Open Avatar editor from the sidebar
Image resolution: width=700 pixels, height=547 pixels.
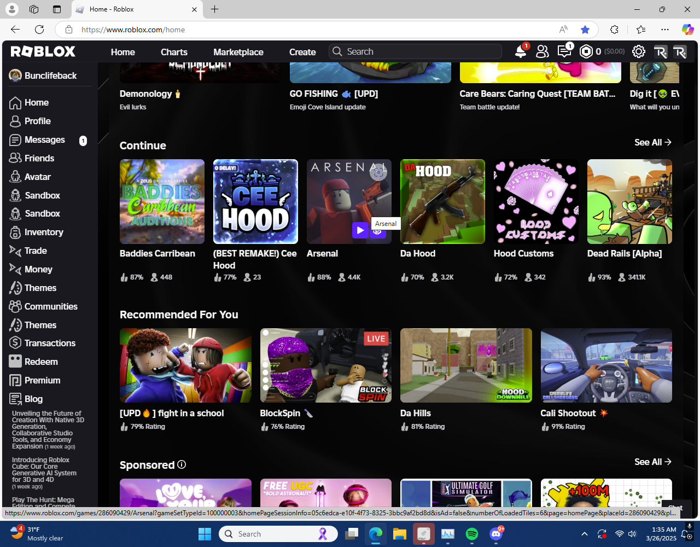37,177
